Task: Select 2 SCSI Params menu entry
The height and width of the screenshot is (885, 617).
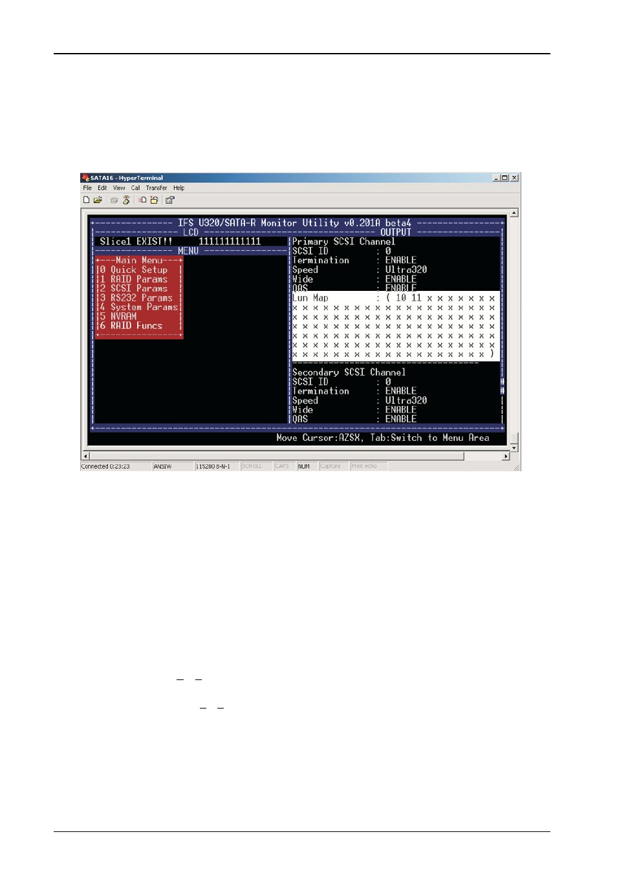Action: [133, 288]
